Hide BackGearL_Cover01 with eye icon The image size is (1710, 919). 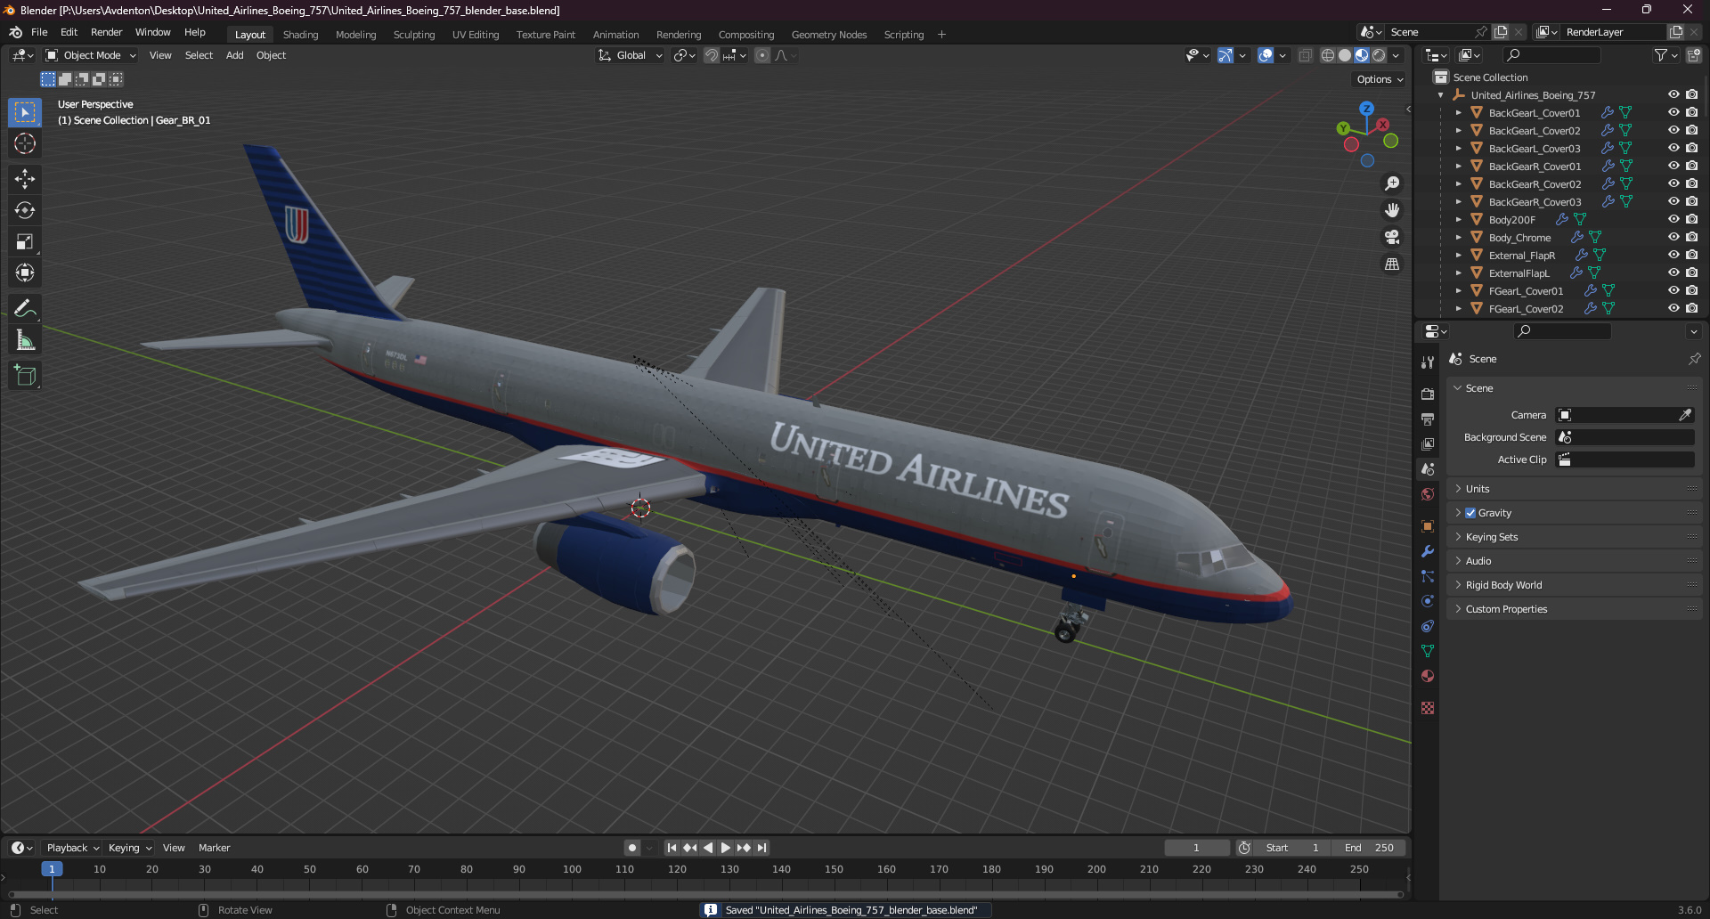[x=1673, y=112]
